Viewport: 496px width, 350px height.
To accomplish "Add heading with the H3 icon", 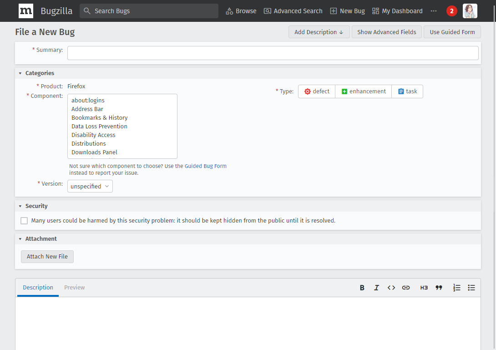I will coord(424,288).
